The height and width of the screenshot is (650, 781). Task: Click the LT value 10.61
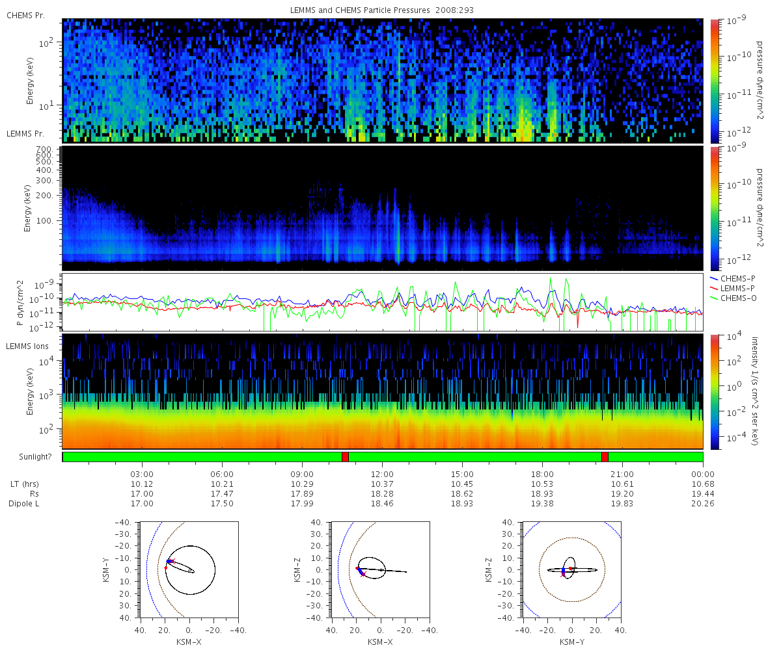coord(622,484)
